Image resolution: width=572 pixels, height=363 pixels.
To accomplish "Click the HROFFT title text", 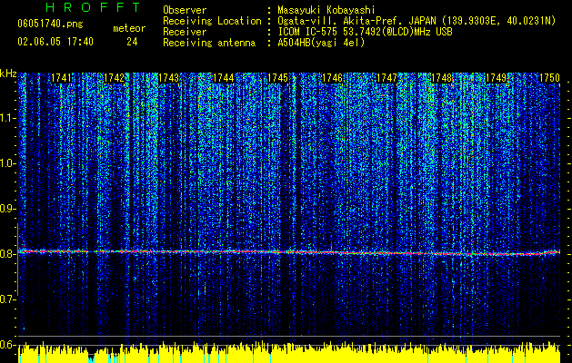I will [93, 7].
